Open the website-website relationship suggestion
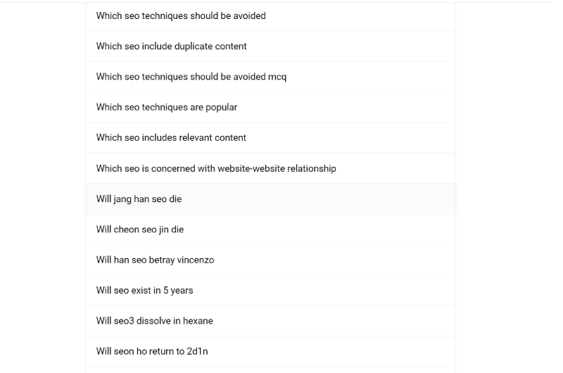Screen dimensions: 563x373 [271, 168]
